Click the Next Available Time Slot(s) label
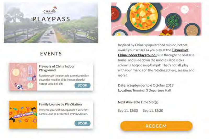Viewport: 209px width, 139px height. point(138,102)
